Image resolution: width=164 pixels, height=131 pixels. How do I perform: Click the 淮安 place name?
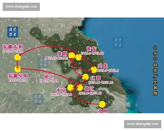tap(92, 49)
